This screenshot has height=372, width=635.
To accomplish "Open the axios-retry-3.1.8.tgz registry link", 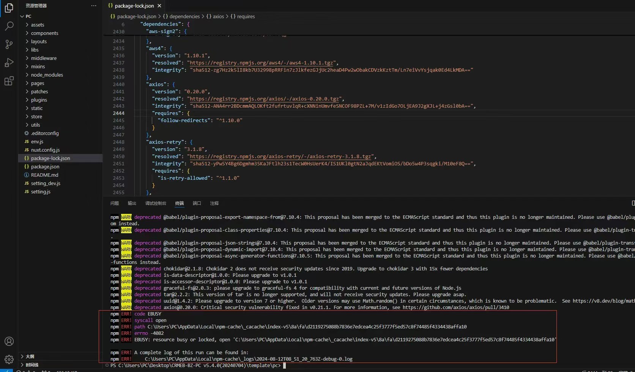I will click(280, 157).
